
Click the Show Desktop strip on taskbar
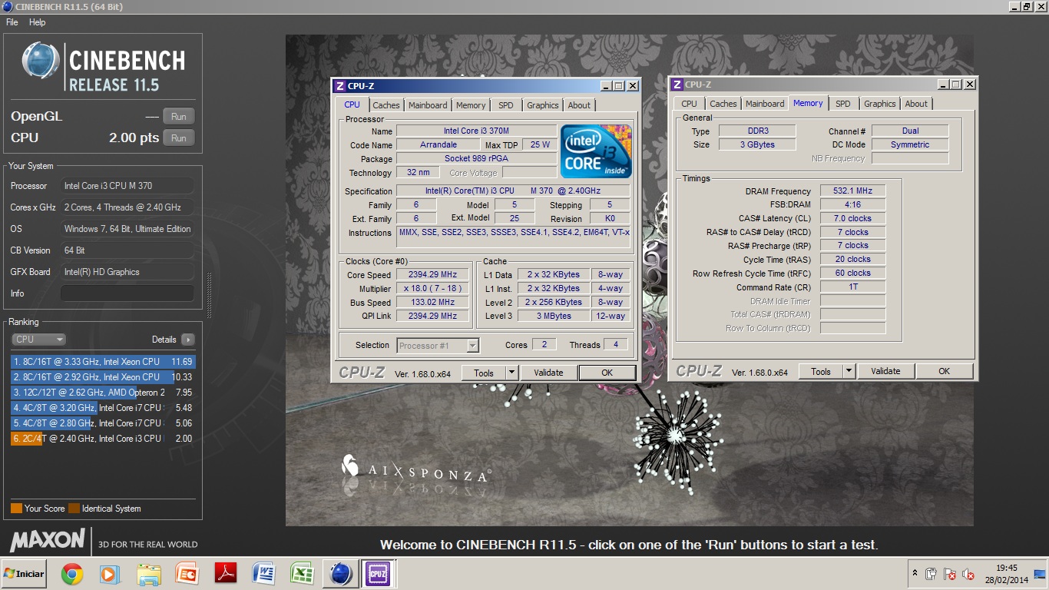point(1041,574)
